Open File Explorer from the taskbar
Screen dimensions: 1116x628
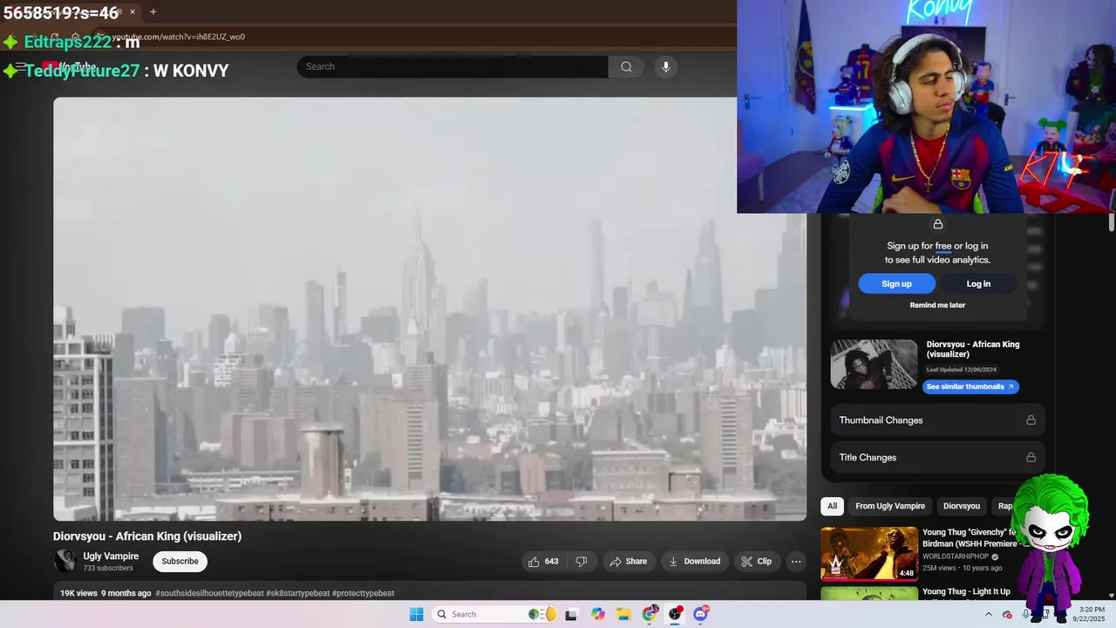tap(623, 614)
